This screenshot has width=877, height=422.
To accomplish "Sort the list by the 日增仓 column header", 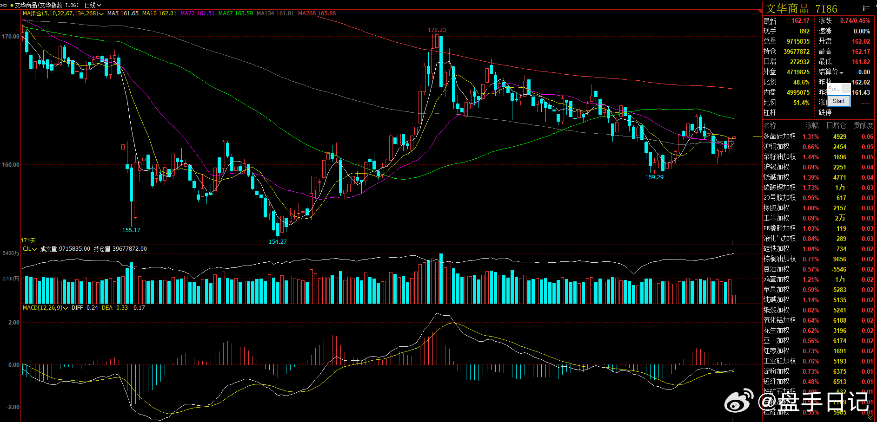I will click(x=836, y=126).
